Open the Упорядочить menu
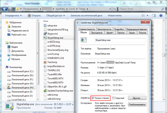This screenshot has width=167, height=113. [13, 16]
